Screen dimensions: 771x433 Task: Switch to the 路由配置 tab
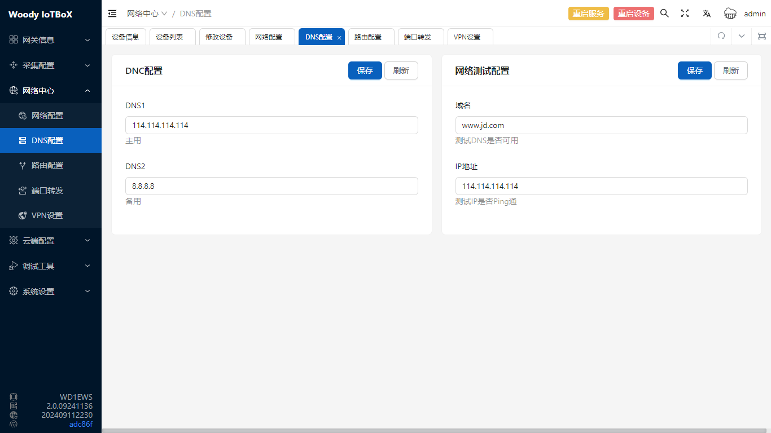tap(368, 37)
